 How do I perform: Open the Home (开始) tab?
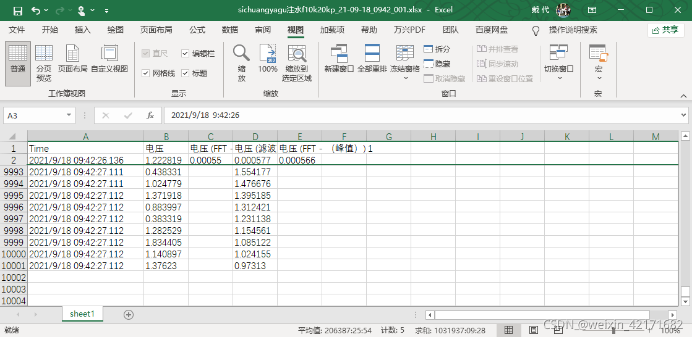(x=50, y=30)
